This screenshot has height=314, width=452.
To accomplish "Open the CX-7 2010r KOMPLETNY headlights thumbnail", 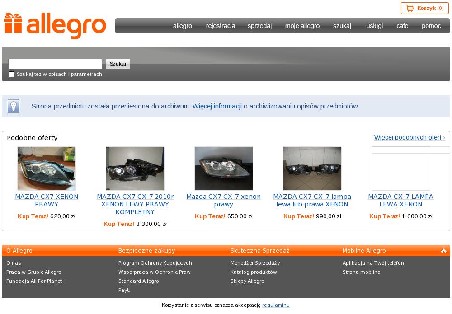I will click(x=135, y=169).
